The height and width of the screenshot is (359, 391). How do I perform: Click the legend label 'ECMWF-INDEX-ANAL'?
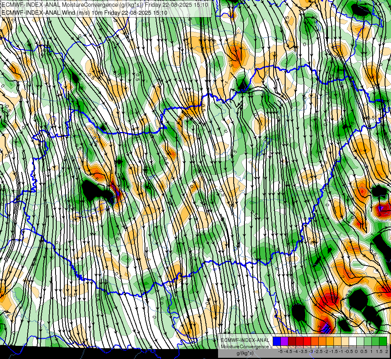pos(245,340)
